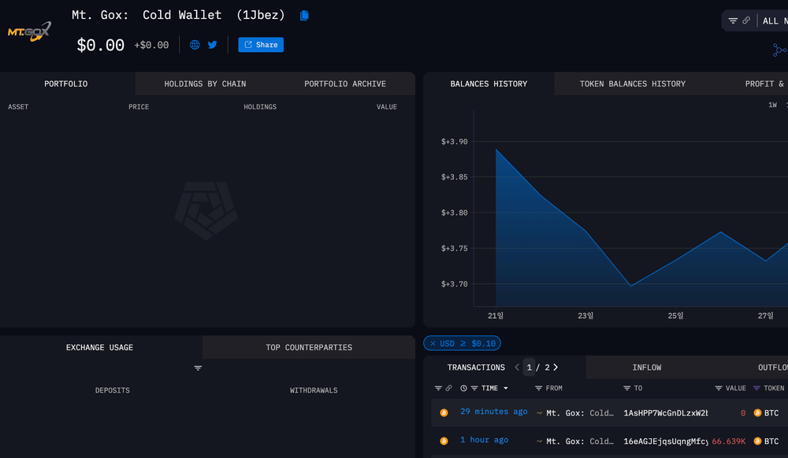
Task: Open the Inflow tab
Action: tap(646, 367)
